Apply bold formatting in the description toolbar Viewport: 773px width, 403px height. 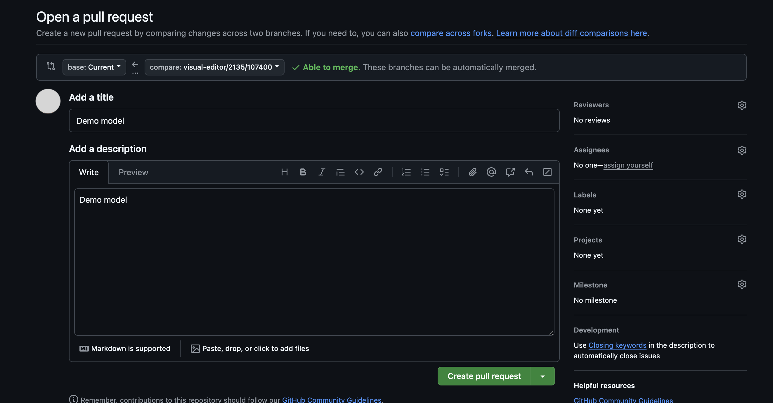(x=303, y=172)
